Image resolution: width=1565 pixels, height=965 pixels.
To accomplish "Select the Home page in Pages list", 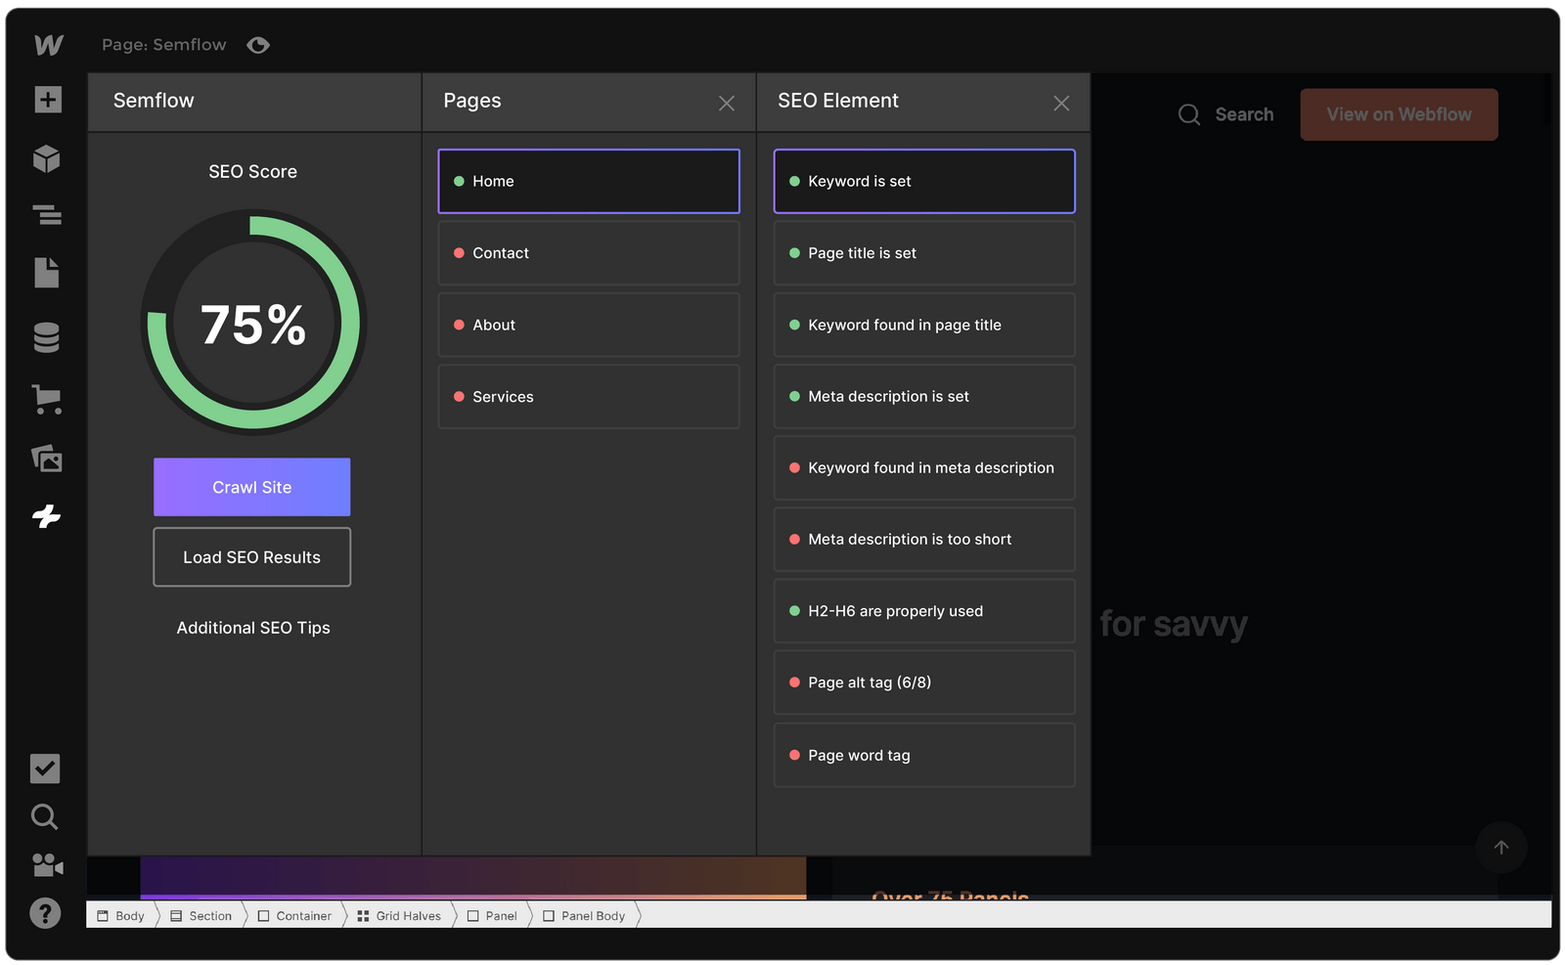I will [588, 181].
